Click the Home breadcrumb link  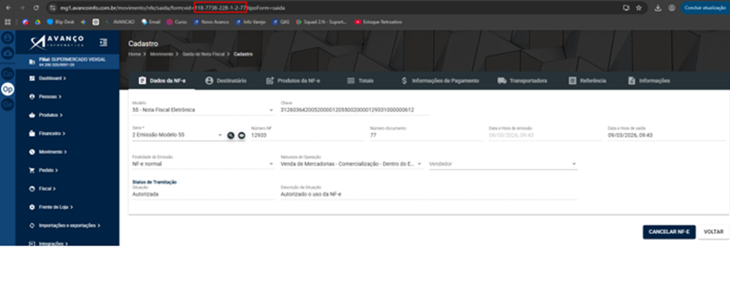pyautogui.click(x=134, y=54)
